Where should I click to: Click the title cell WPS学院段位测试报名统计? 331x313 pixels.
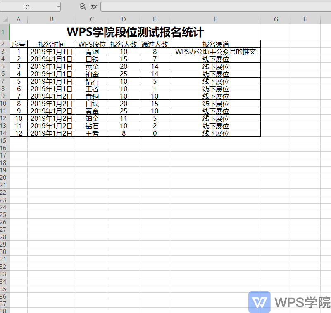click(x=135, y=32)
